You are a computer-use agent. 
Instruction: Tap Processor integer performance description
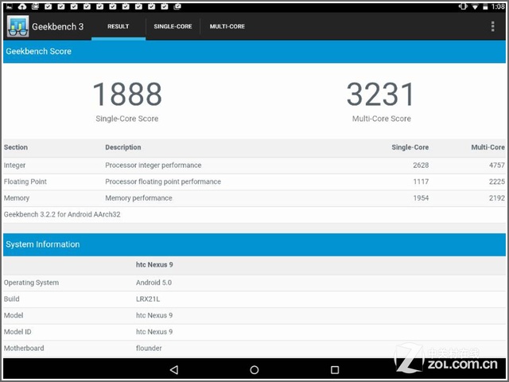pyautogui.click(x=153, y=166)
